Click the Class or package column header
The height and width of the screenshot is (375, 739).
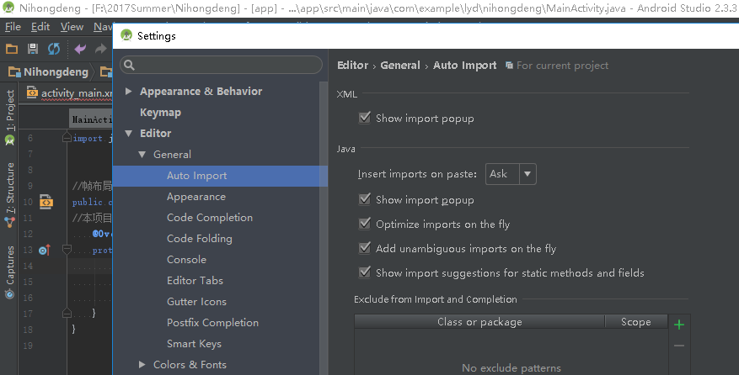click(479, 322)
